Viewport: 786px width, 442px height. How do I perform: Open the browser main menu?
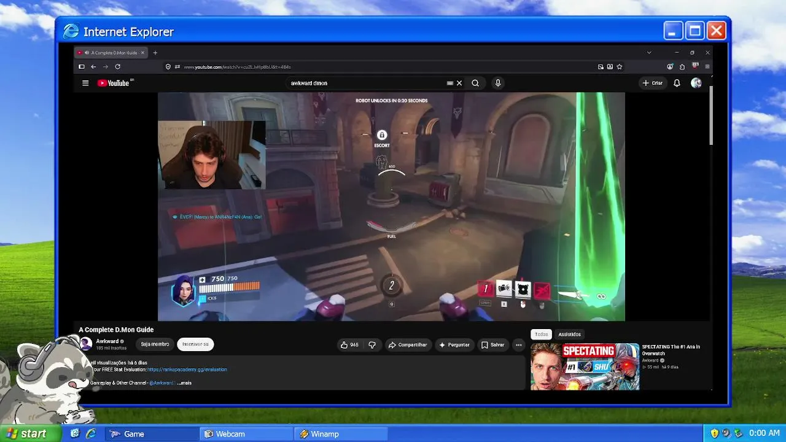click(x=707, y=67)
